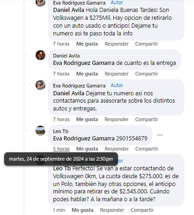Reply to Leo Tb's phone number comment

(117, 149)
